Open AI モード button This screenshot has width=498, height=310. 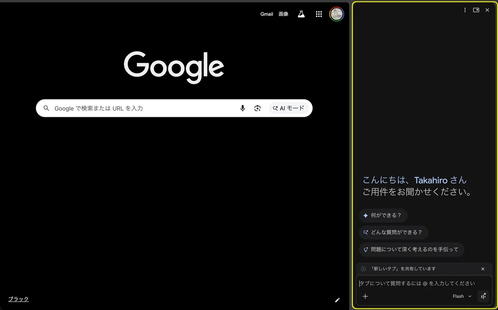tap(288, 108)
